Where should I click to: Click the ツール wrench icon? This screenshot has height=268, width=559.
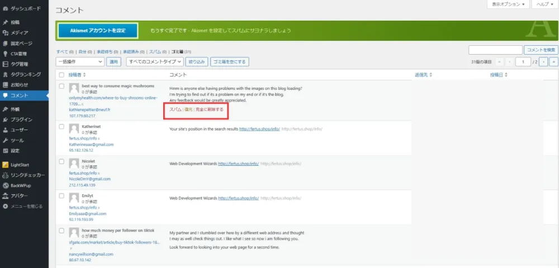click(x=6, y=140)
